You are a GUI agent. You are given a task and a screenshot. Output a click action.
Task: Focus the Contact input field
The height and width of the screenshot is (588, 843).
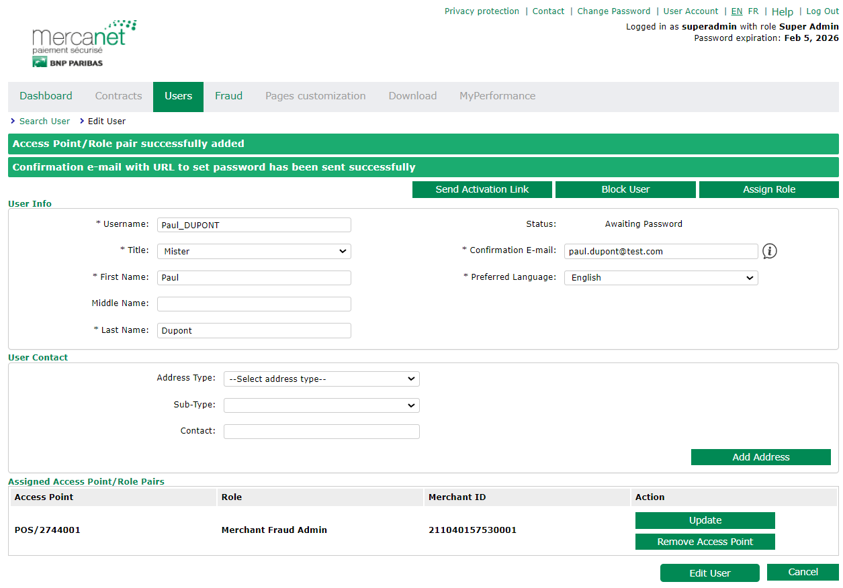tap(321, 432)
